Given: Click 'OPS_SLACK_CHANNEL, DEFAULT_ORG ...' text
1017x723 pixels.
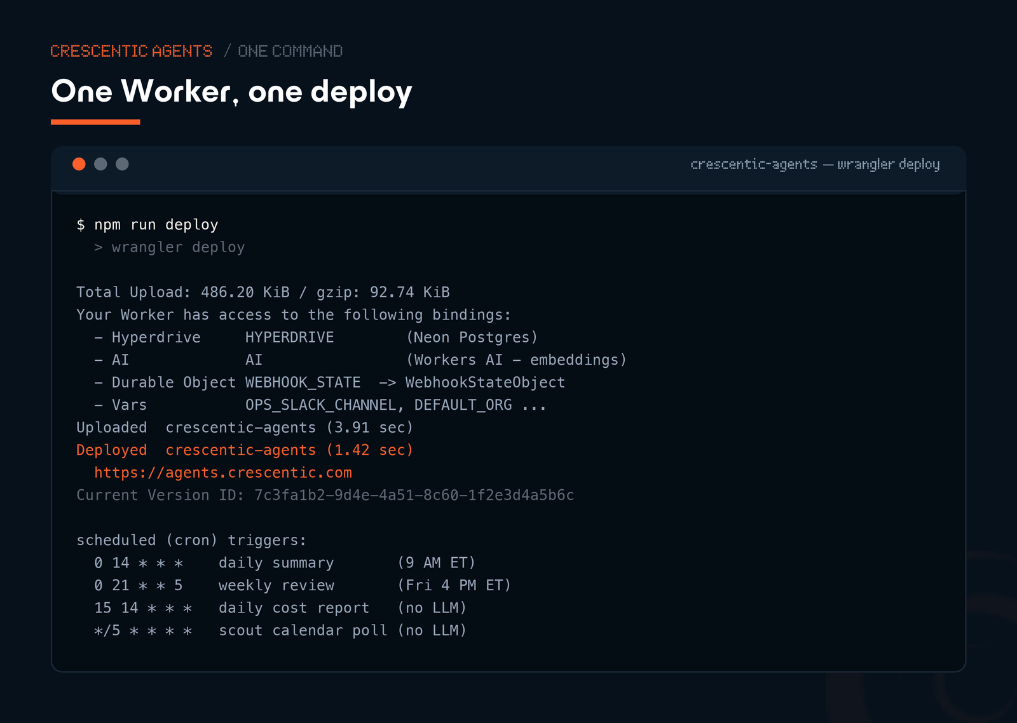Looking at the screenshot, I should click(x=396, y=405).
